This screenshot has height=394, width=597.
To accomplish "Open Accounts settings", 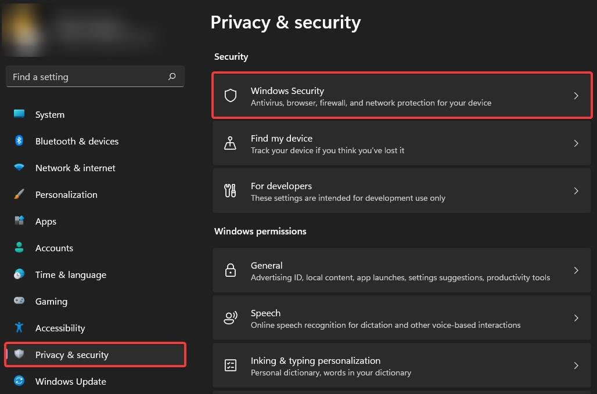I will coord(95,248).
